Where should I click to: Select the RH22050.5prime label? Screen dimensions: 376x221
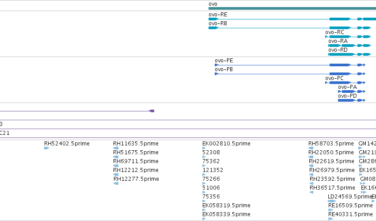(x=331, y=152)
